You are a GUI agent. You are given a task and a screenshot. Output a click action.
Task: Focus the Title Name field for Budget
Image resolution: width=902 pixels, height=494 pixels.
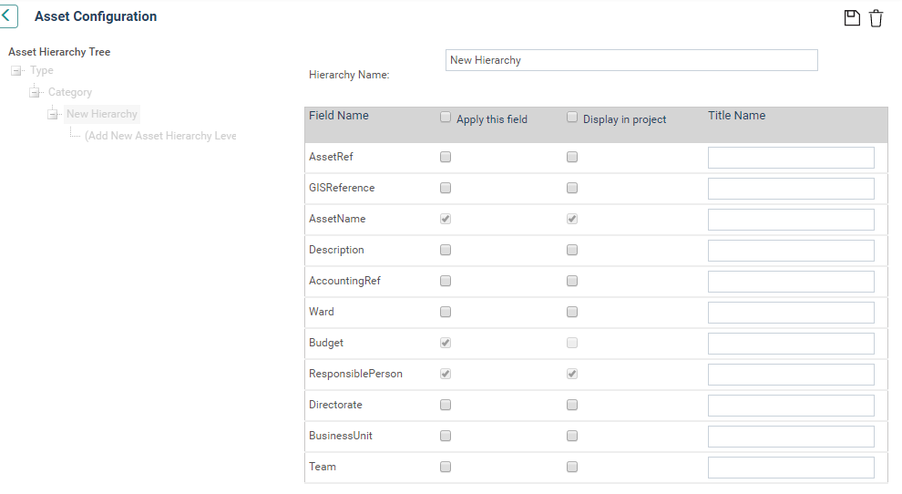pos(791,344)
